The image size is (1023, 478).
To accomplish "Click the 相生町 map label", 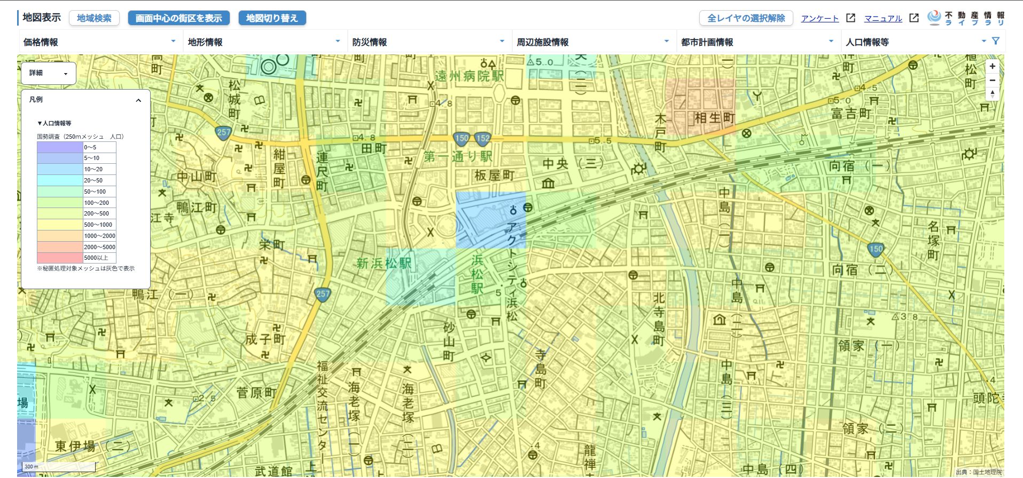I will pos(715,118).
